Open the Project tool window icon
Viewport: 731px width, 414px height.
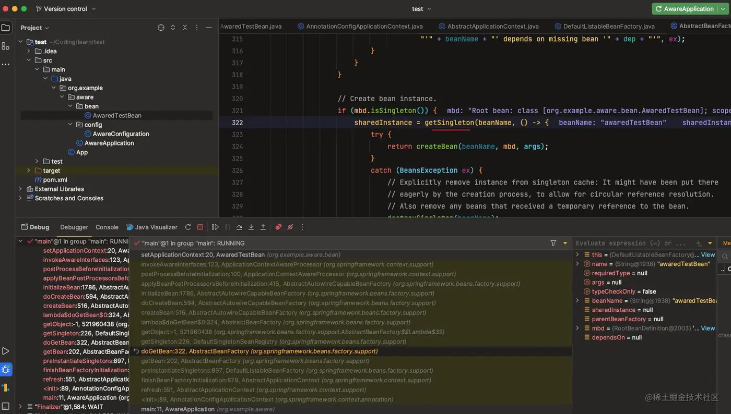click(x=6, y=28)
